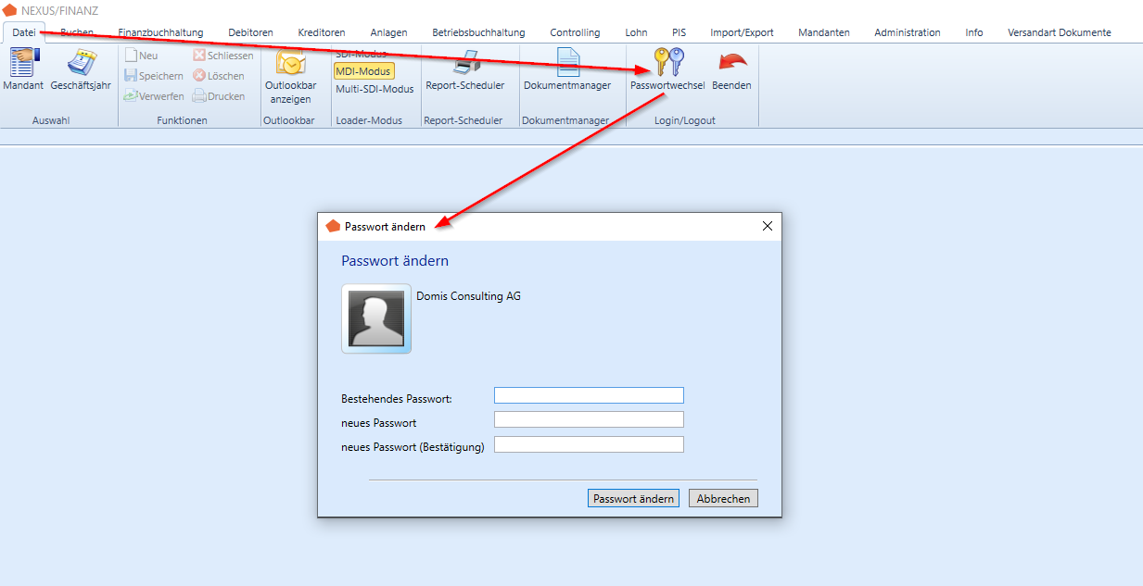Image resolution: width=1143 pixels, height=586 pixels.
Task: Open the Datei ribbon tab
Action: click(24, 32)
